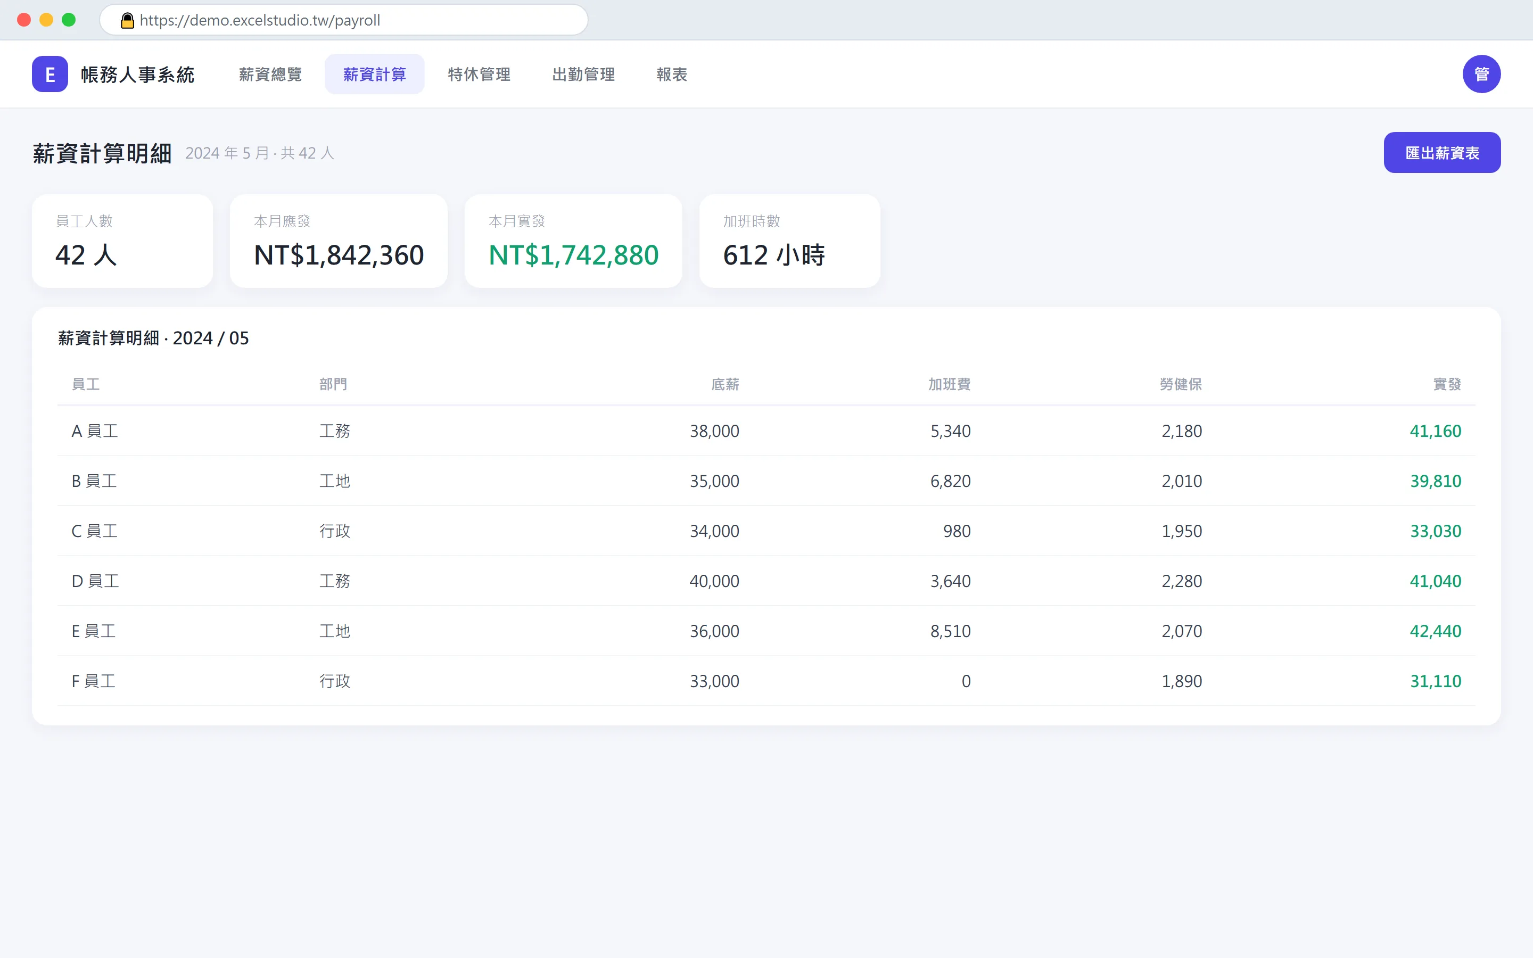This screenshot has width=1533, height=958.
Task: Select the 員工人數 summary card
Action: click(122, 242)
